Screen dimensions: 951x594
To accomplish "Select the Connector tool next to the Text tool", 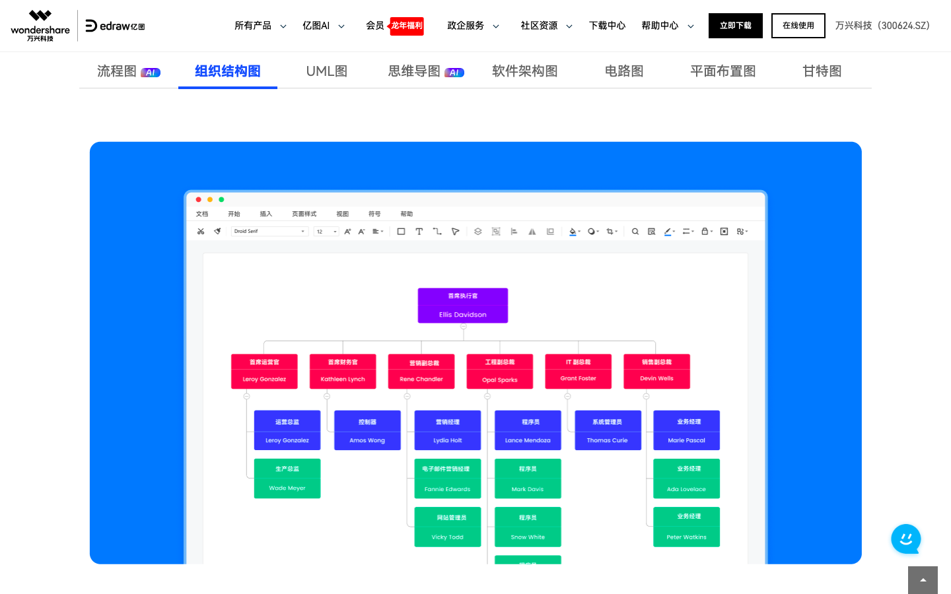I will (x=437, y=231).
